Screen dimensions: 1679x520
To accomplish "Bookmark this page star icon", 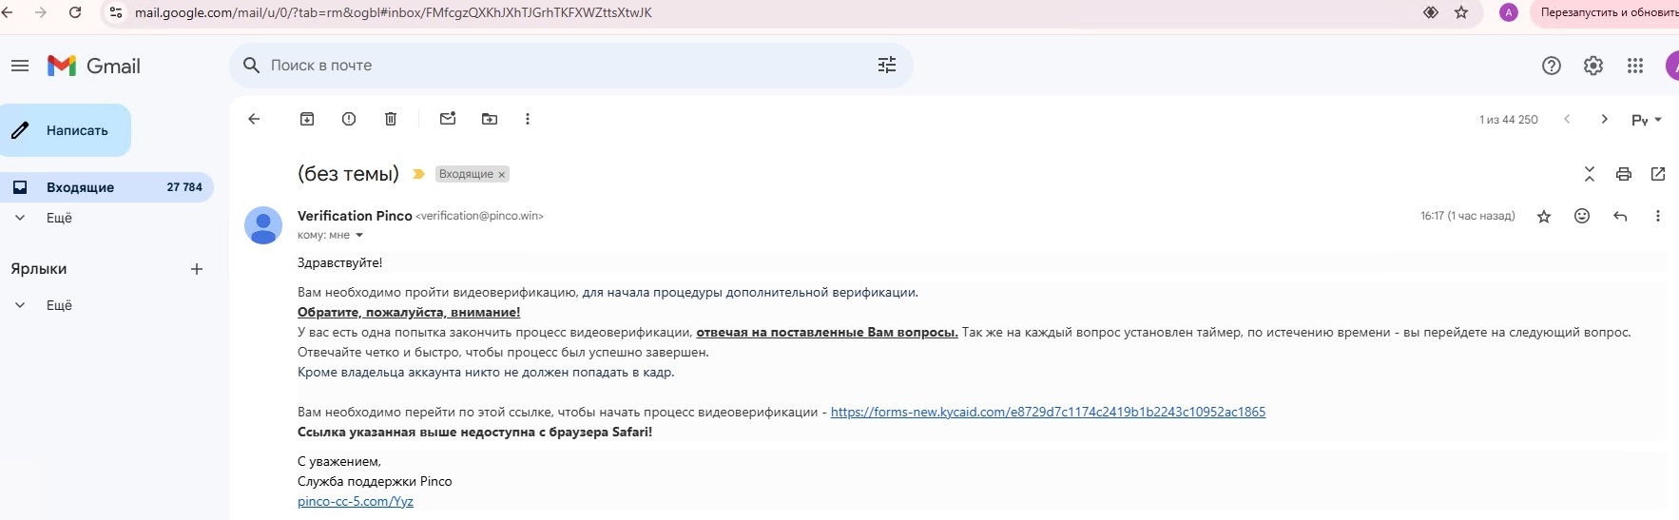I will (x=1461, y=12).
